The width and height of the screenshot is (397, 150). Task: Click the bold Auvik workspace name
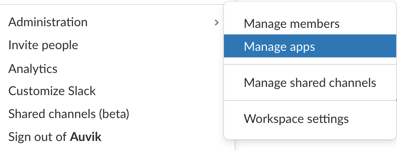[x=86, y=137]
